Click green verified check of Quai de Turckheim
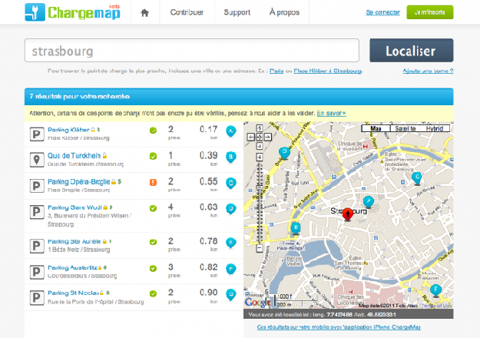 coord(153,156)
